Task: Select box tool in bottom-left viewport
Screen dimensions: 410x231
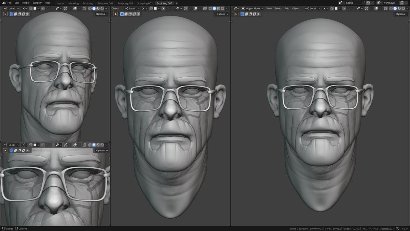Action: pyautogui.click(x=5, y=151)
